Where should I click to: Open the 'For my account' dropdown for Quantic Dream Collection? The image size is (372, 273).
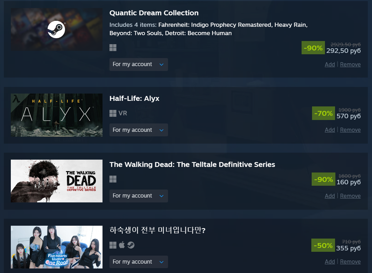tap(138, 64)
